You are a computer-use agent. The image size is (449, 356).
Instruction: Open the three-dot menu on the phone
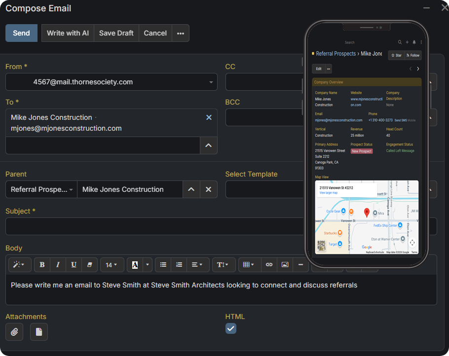click(421, 42)
